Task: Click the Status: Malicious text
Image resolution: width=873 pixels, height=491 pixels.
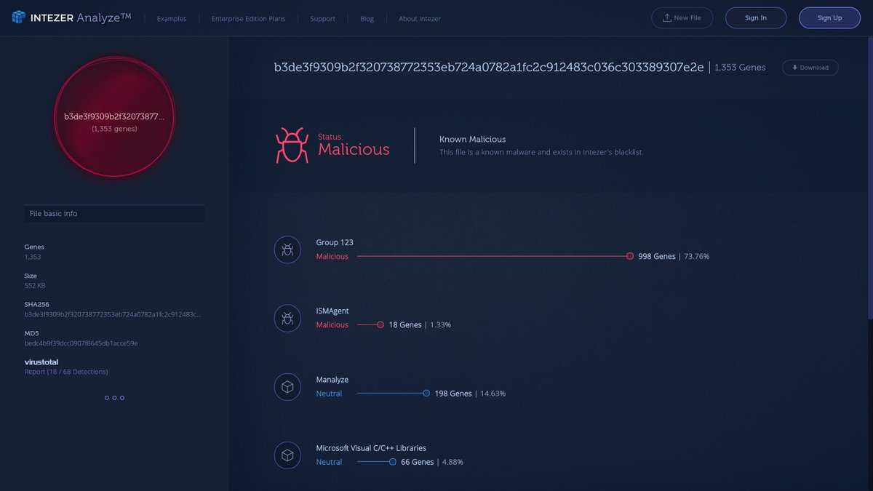Action: coord(354,145)
